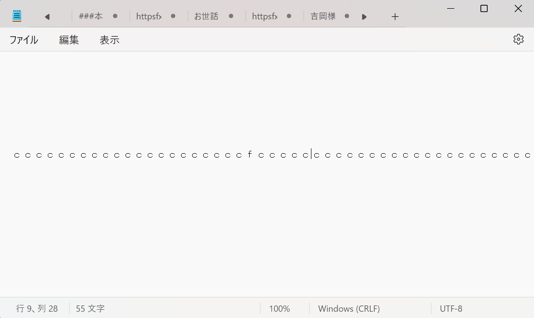Open the 表示 menu

(x=109, y=40)
